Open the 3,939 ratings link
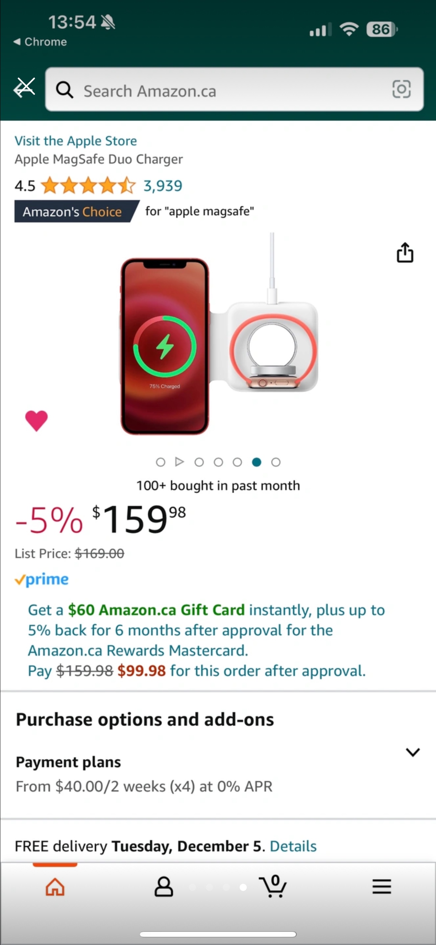Screen dimensions: 436x945 pos(163,186)
